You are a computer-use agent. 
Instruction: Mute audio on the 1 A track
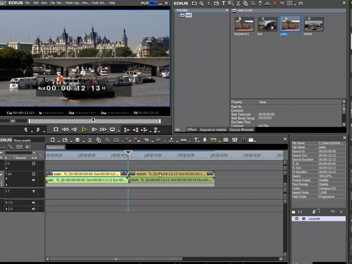tap(34, 202)
